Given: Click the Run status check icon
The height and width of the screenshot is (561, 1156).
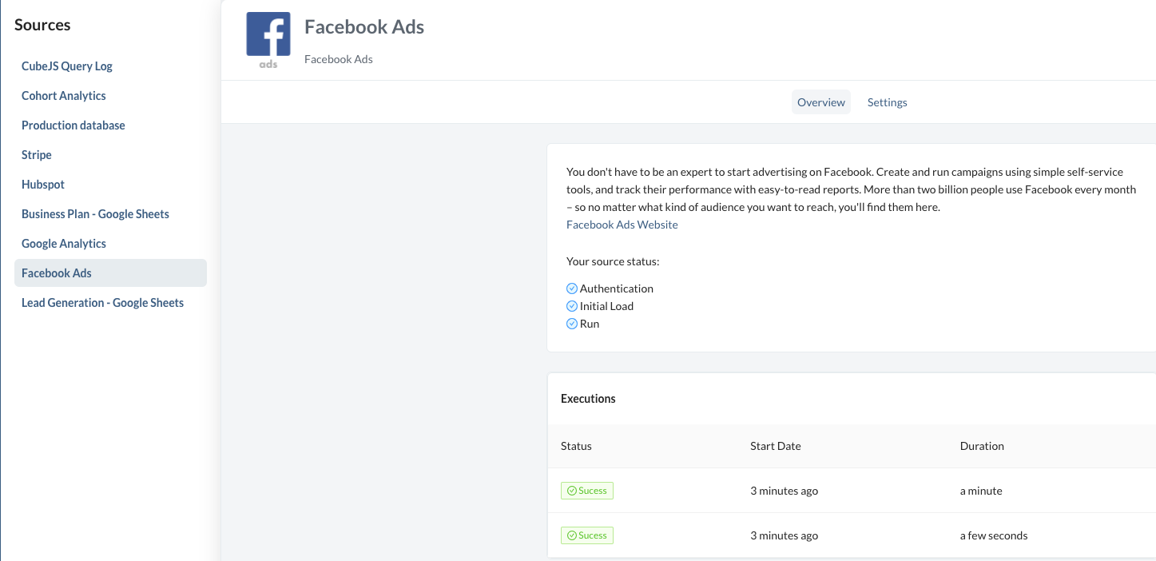Looking at the screenshot, I should tap(572, 324).
